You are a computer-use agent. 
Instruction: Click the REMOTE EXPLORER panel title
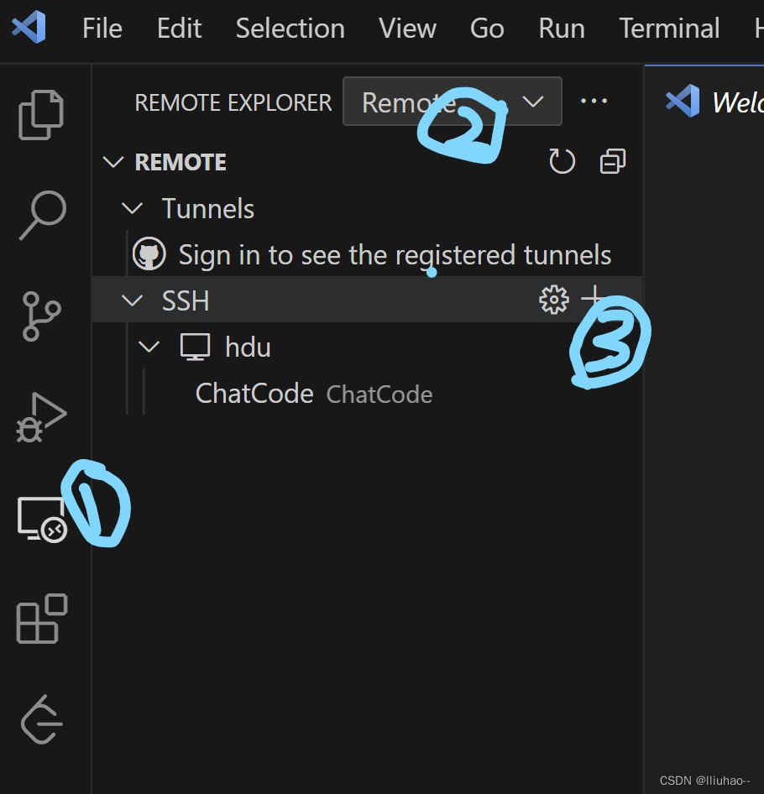[233, 102]
